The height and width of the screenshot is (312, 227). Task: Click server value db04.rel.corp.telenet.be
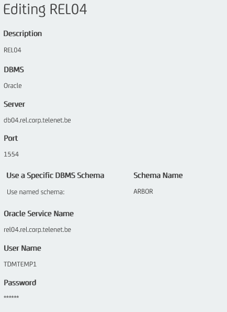pos(37,120)
